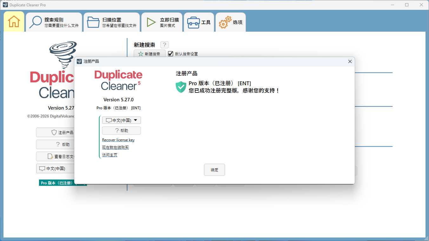This screenshot has width=429, height=241.
Task: Open the 中文(中国) language dropdown in the dialog
Action: [122, 120]
